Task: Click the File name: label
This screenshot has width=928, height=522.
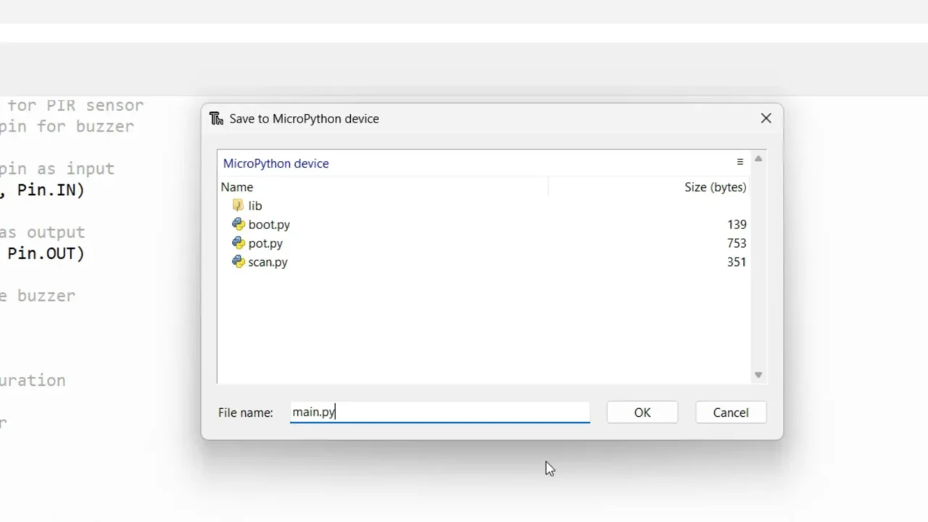Action: [246, 413]
